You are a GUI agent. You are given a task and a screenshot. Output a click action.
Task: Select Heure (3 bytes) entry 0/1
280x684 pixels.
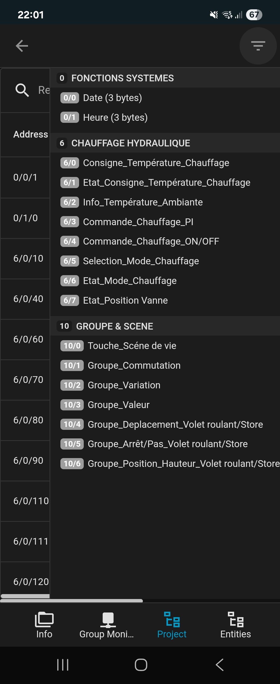click(115, 117)
